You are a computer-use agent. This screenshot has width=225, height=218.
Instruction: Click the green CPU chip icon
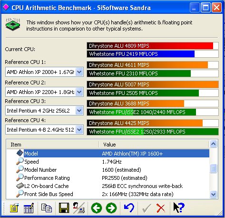(13, 24)
